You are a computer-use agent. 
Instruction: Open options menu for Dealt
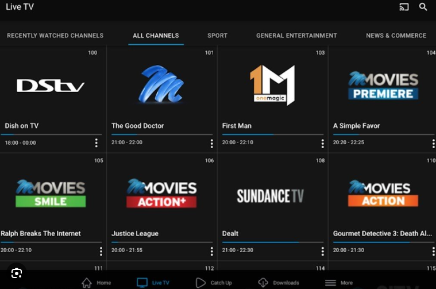coord(323,251)
